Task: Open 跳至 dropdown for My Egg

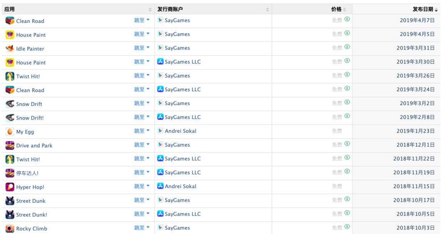Action: 142,131
